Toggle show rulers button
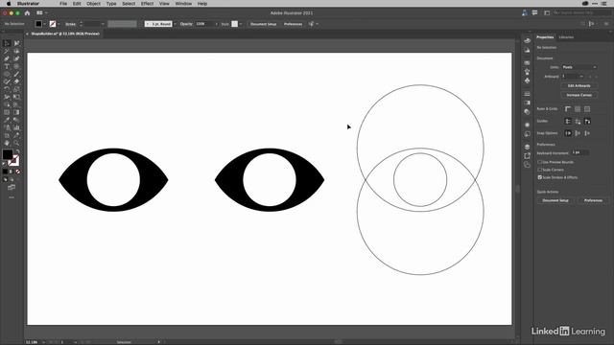 (x=568, y=109)
